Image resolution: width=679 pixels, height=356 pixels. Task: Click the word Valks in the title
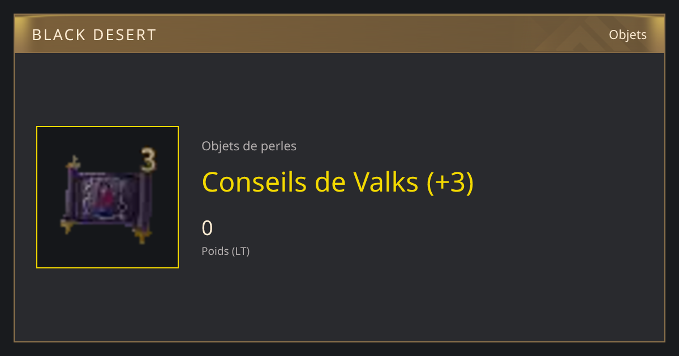pos(386,182)
